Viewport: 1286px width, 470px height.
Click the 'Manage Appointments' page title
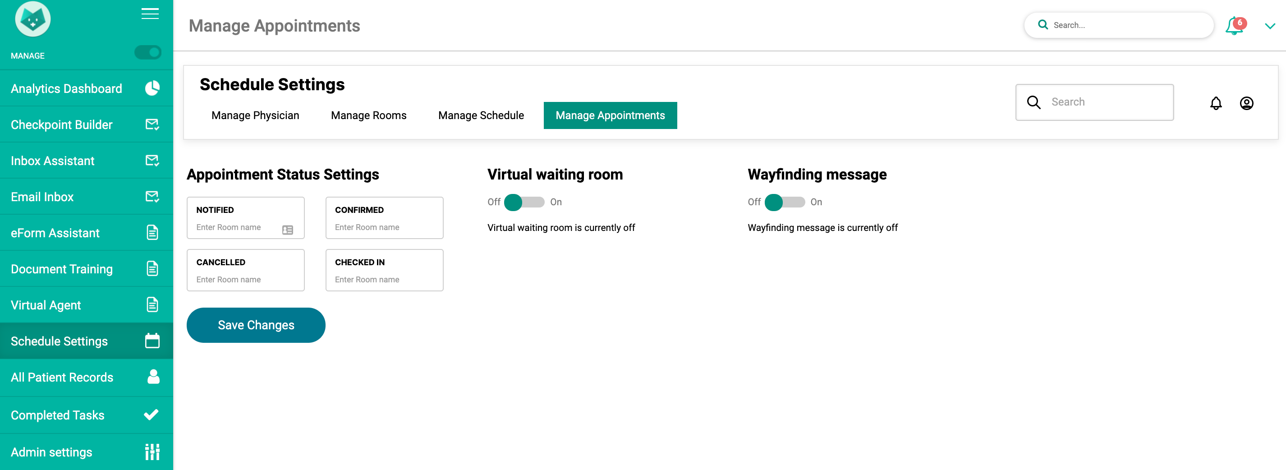coord(274,25)
